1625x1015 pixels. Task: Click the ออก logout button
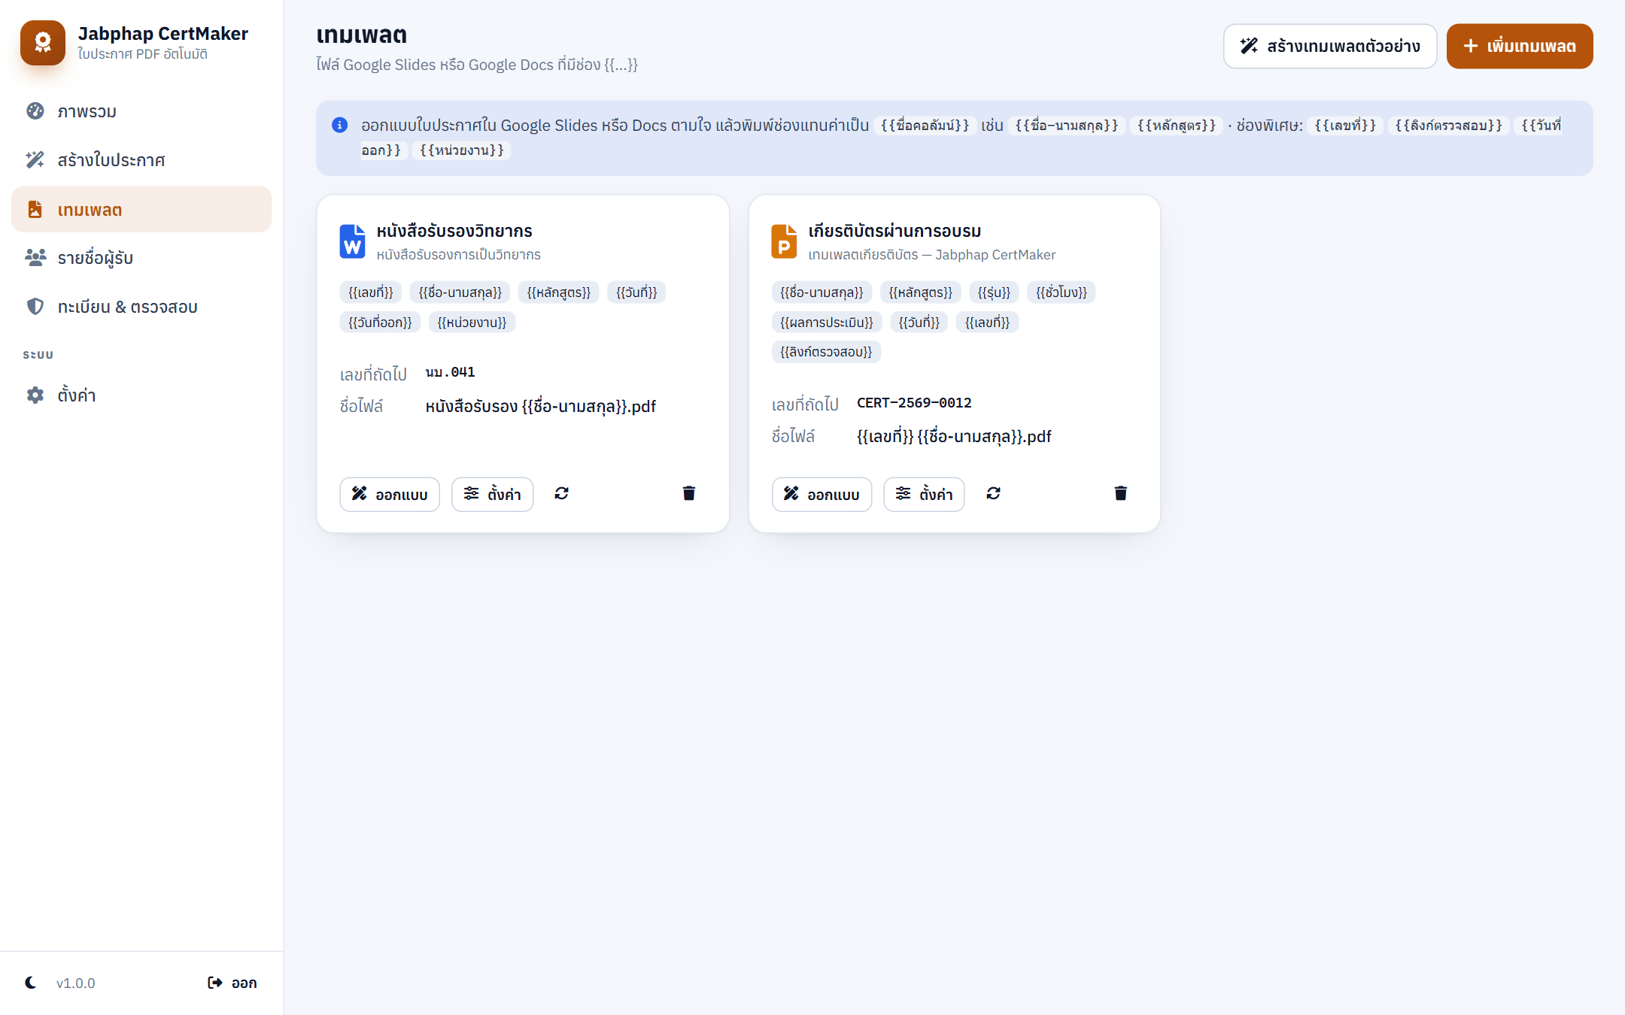click(x=232, y=983)
